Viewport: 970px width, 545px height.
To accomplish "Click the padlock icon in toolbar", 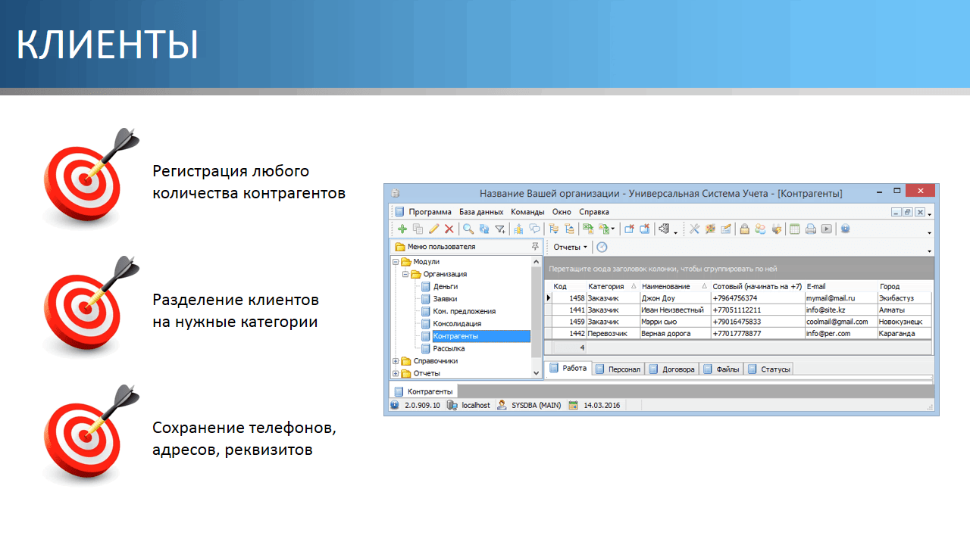I will [x=745, y=229].
